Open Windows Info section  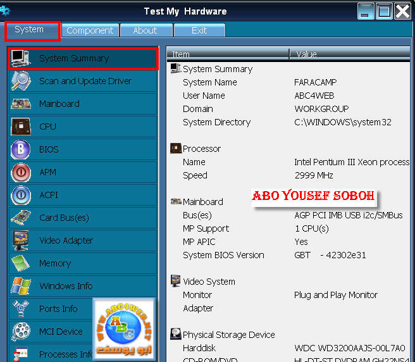[83, 286]
